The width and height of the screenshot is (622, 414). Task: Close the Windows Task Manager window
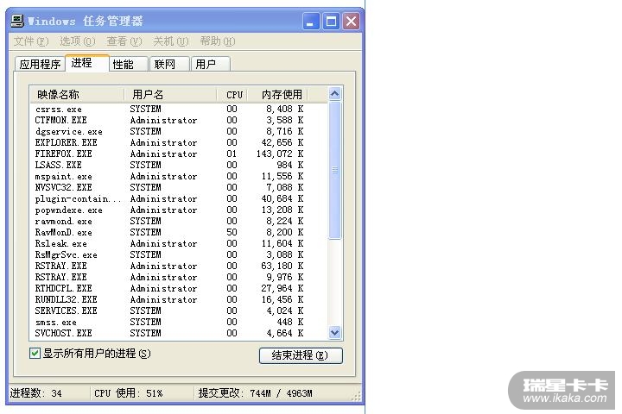tap(351, 21)
